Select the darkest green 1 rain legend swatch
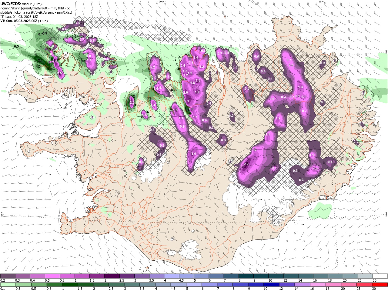The width and height of the screenshot is (388, 291). 70,284
